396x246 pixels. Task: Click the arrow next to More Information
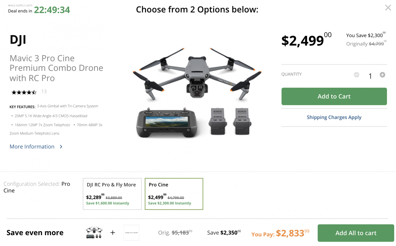point(61,147)
